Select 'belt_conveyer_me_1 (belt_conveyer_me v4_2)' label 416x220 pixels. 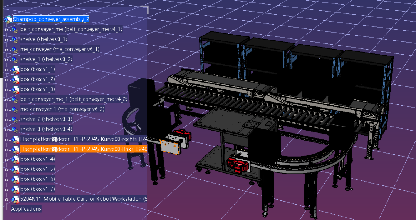pyautogui.click(x=74, y=99)
